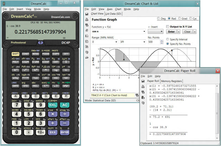Click the small icon beside the TRACE X-Y field

(x=137, y=95)
